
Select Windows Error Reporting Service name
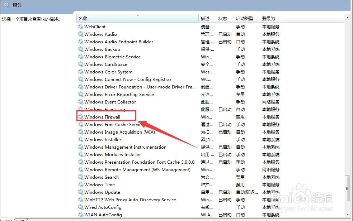tap(119, 95)
